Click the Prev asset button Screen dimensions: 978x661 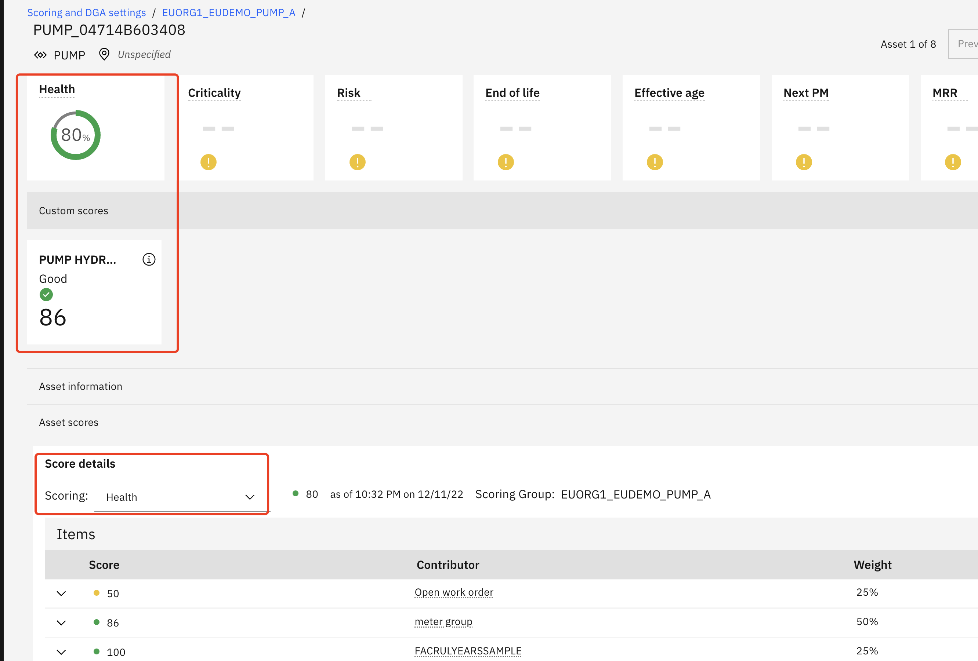click(x=963, y=44)
